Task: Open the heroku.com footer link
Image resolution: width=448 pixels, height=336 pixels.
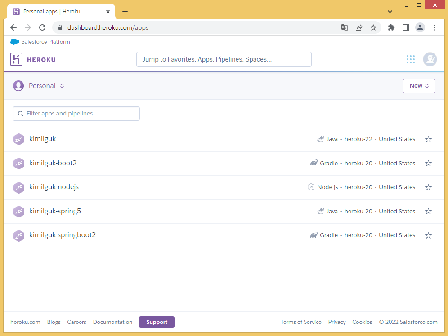Action: tap(25, 322)
